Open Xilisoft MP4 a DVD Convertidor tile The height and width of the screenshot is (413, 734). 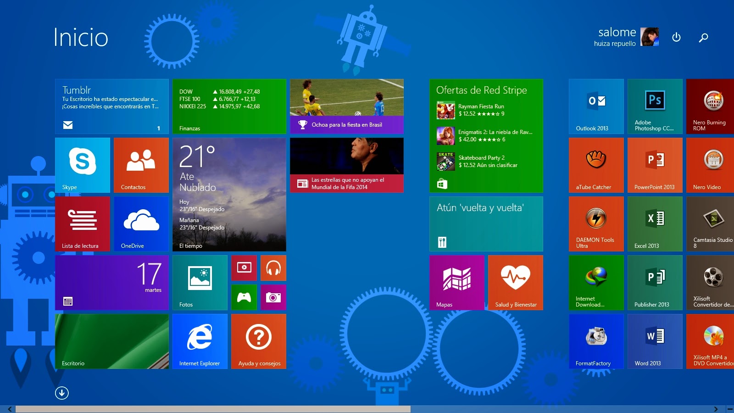pyautogui.click(x=710, y=341)
